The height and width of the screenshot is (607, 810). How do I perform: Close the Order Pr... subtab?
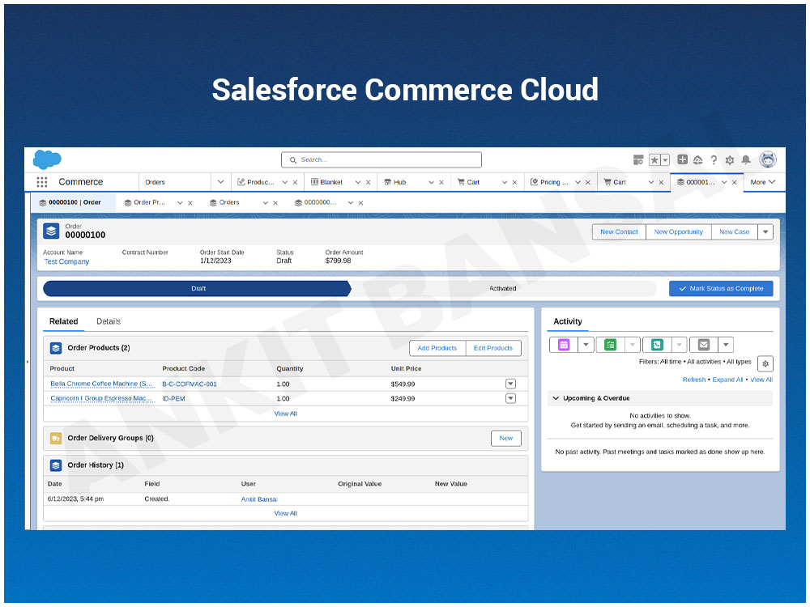click(190, 203)
